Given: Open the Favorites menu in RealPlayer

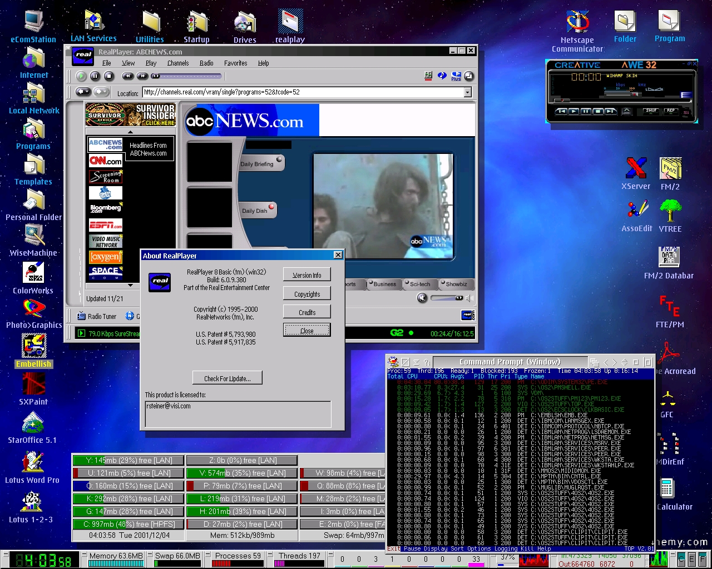Looking at the screenshot, I should click(236, 63).
